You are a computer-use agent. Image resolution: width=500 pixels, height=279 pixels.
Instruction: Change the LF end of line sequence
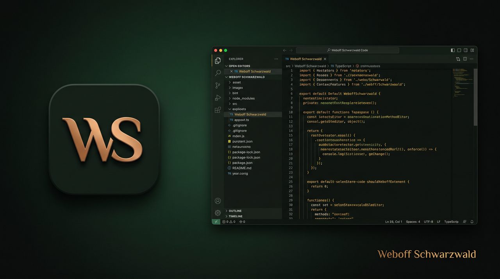point(439,222)
